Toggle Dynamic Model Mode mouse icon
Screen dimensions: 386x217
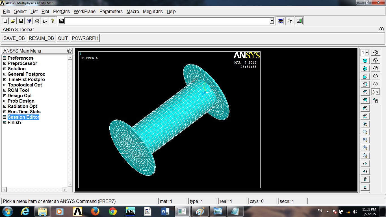(x=376, y=100)
